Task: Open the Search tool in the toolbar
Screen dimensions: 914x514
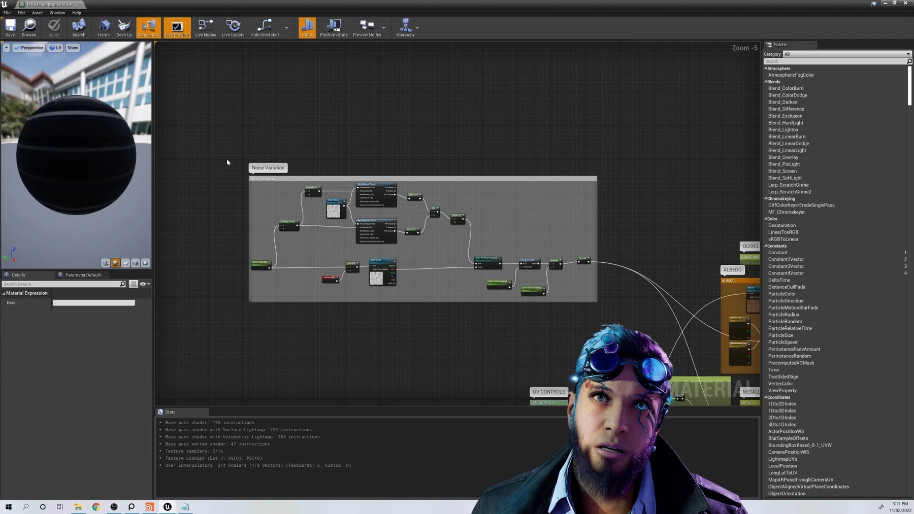Action: [x=78, y=26]
